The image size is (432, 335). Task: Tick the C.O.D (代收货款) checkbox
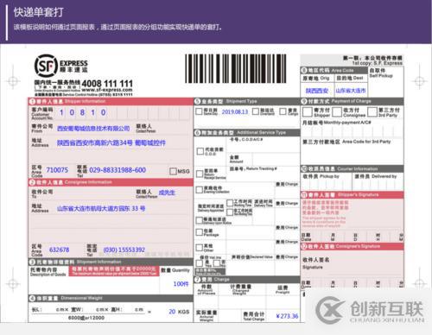click(x=200, y=151)
